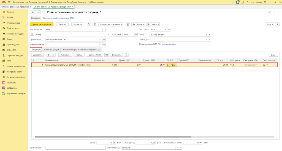Get link to document via chain icon
The image size is (282, 151).
270,12
